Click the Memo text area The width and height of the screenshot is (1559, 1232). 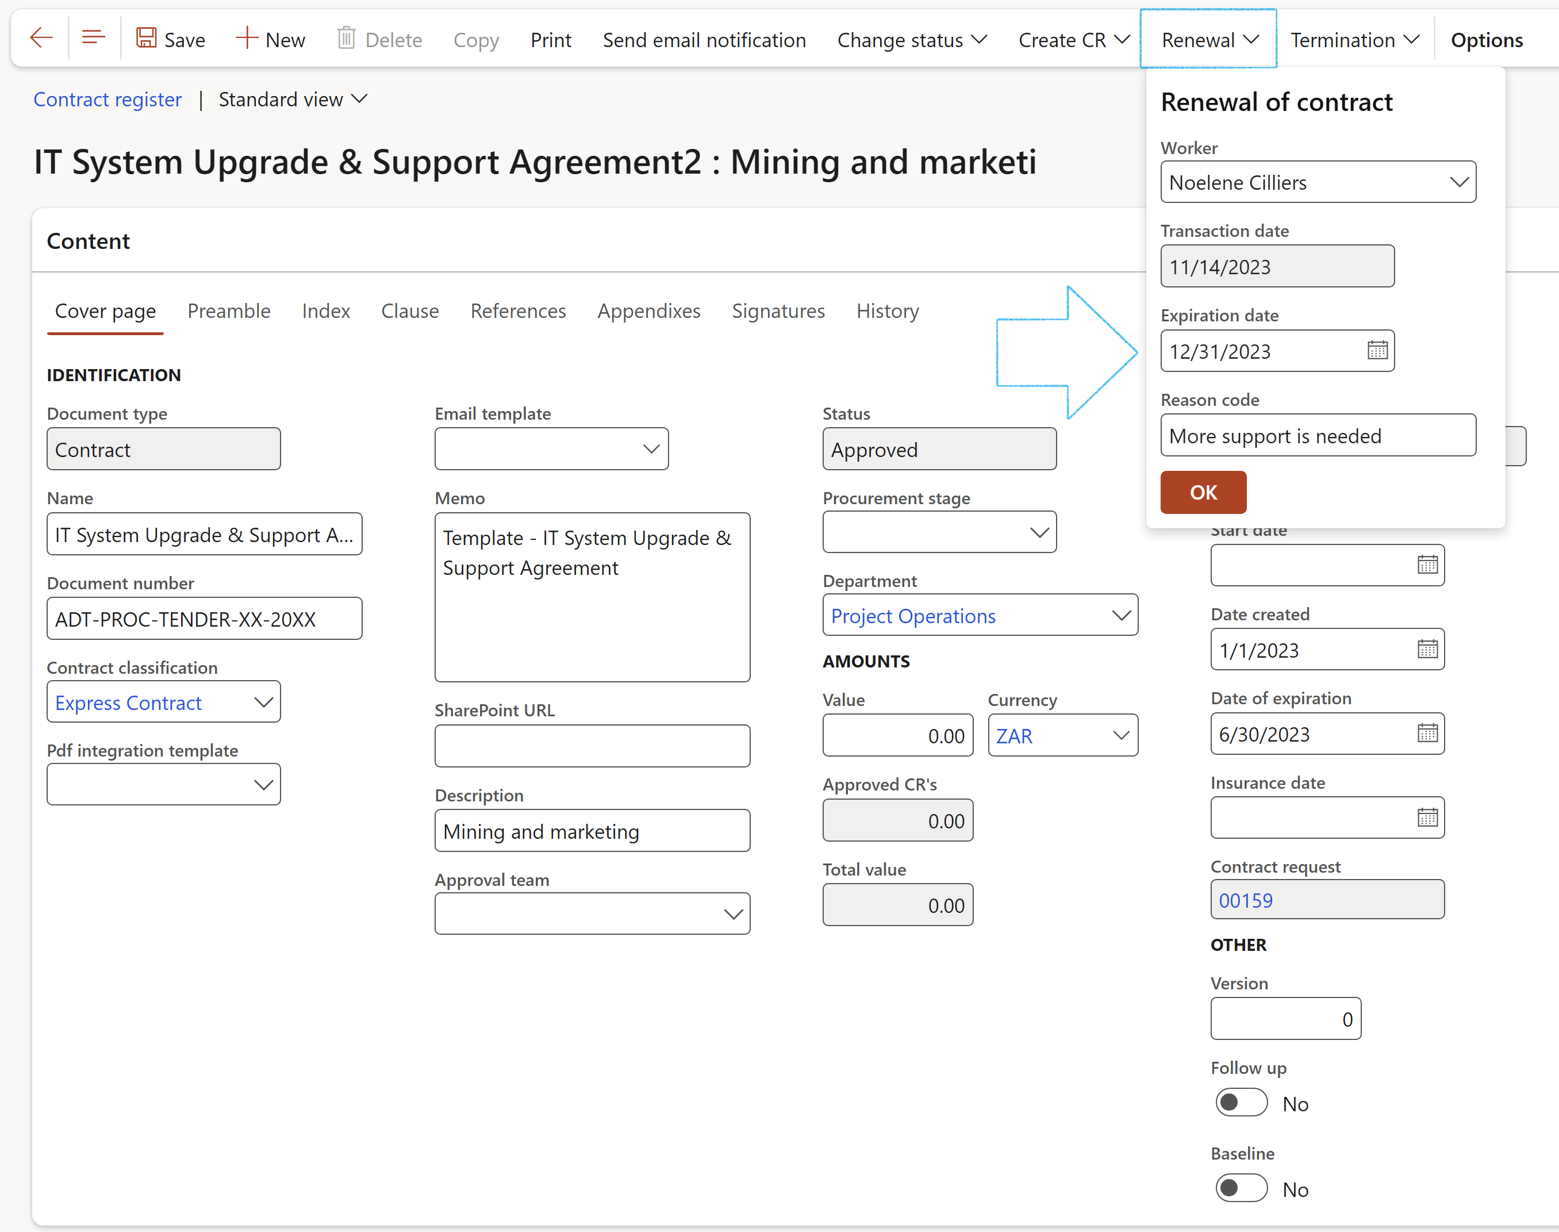[592, 597]
